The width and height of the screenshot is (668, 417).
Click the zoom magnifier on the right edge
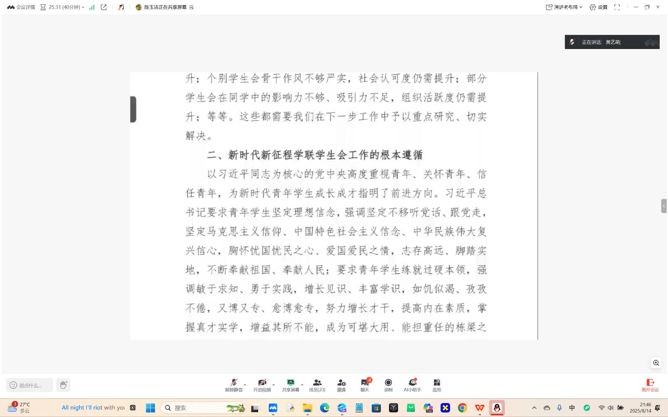click(656, 362)
